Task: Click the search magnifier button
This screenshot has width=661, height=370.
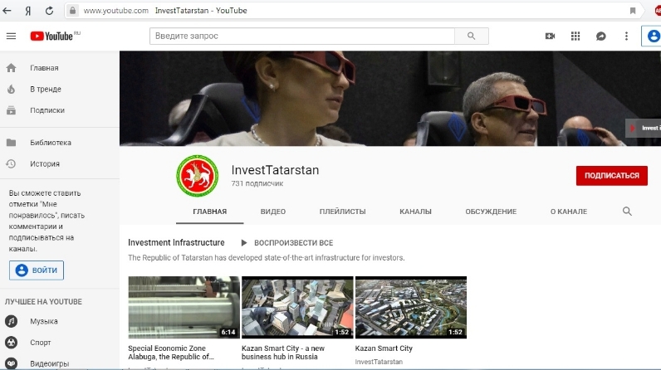Action: [x=472, y=36]
